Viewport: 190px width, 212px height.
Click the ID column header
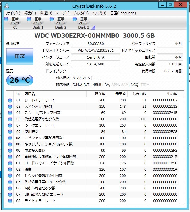(x=18, y=94)
